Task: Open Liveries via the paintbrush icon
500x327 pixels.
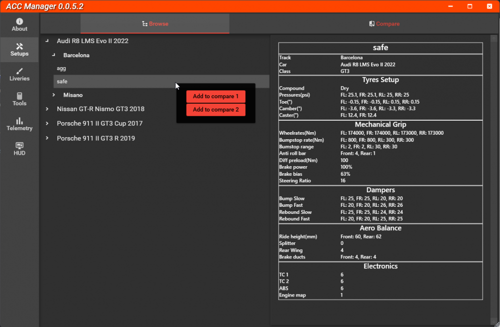Action: [x=19, y=71]
